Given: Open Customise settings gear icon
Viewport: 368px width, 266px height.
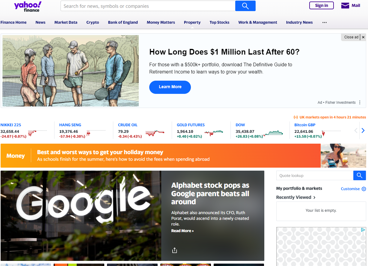Looking at the screenshot, I should click(364, 189).
